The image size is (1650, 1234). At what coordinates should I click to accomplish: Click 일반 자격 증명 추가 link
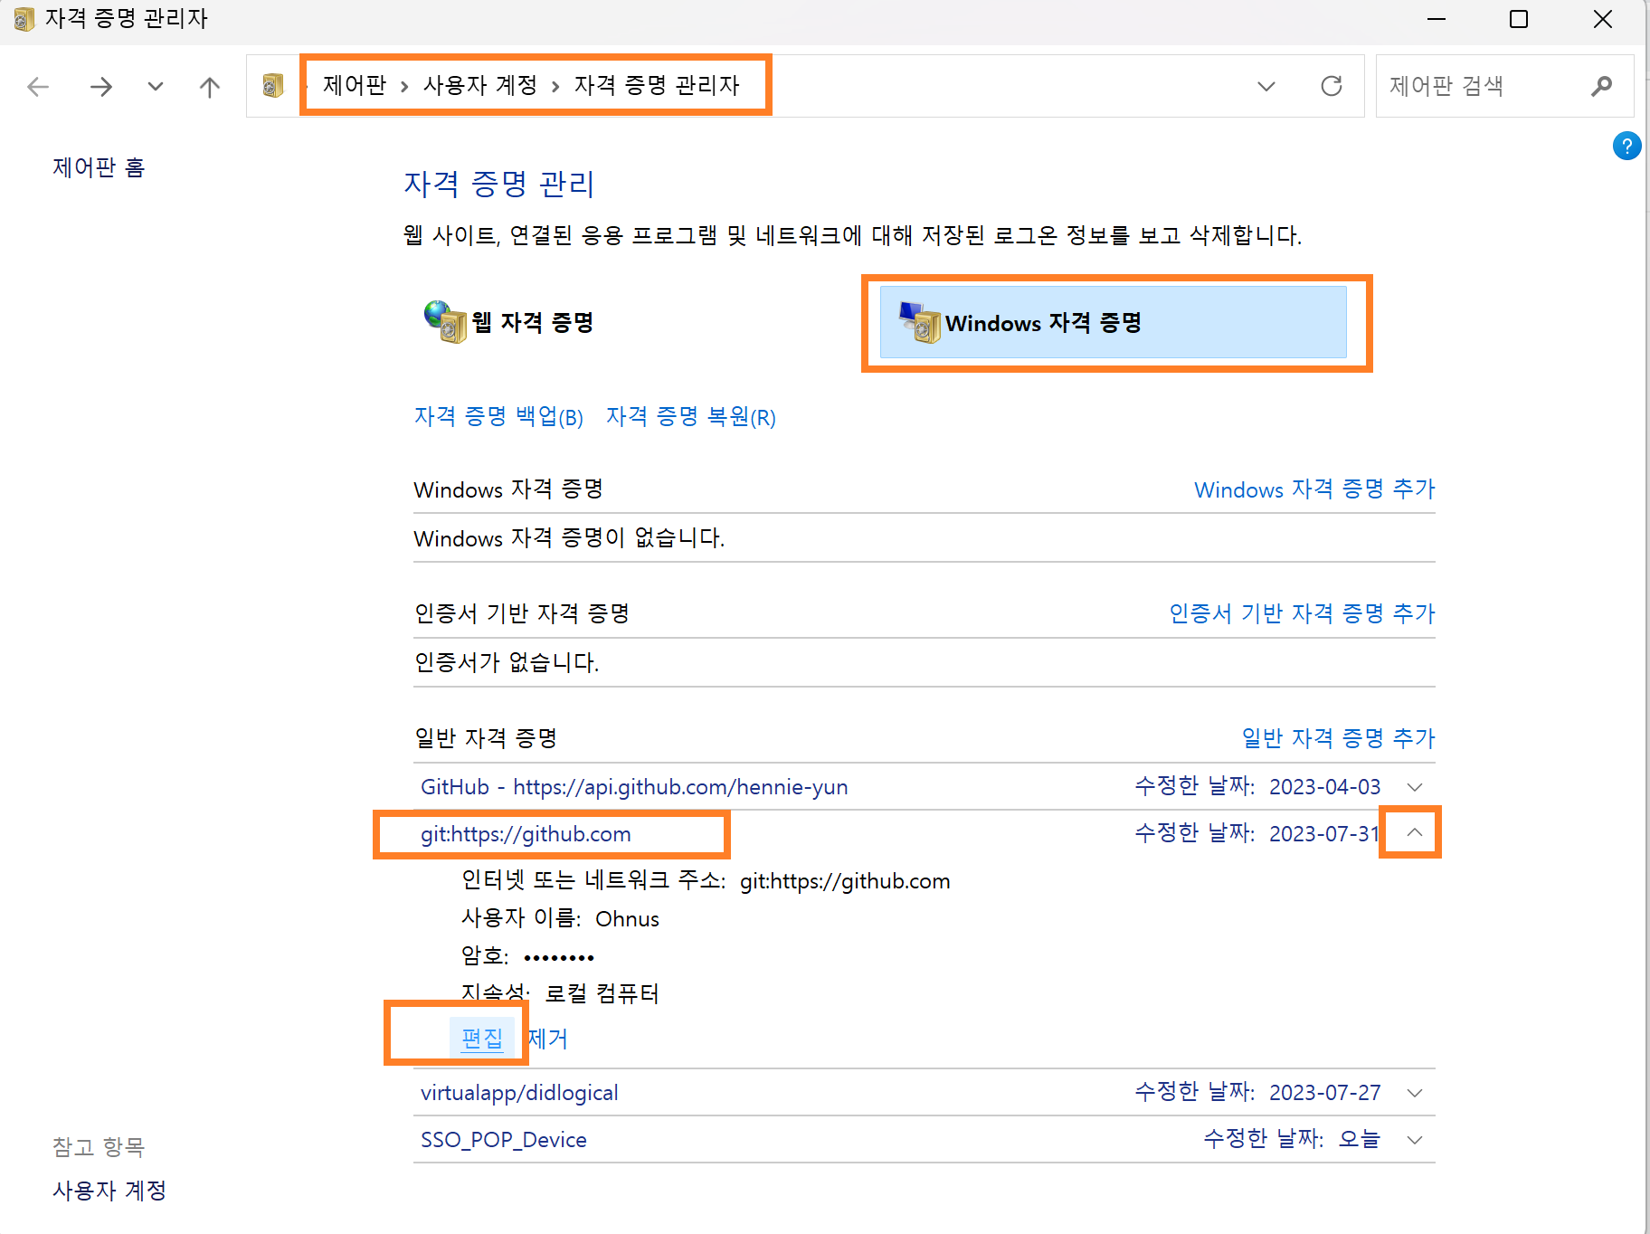click(x=1338, y=738)
